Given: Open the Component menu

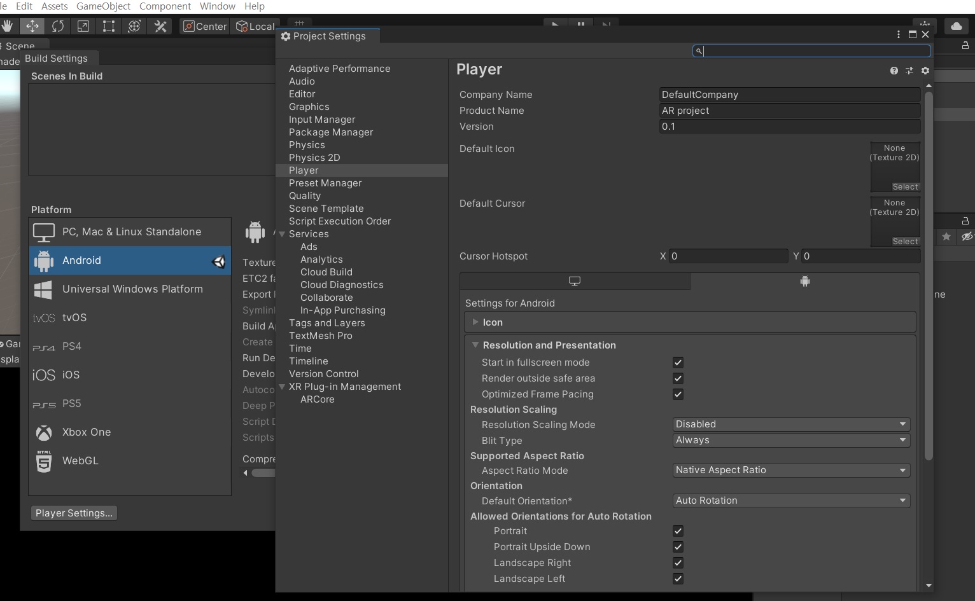Looking at the screenshot, I should coord(165,6).
